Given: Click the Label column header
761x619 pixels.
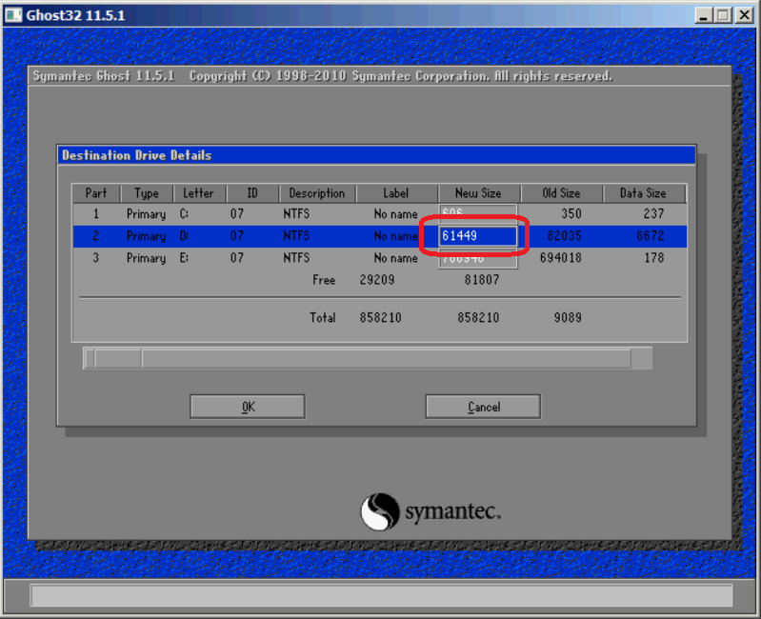Looking at the screenshot, I should click(x=396, y=193).
